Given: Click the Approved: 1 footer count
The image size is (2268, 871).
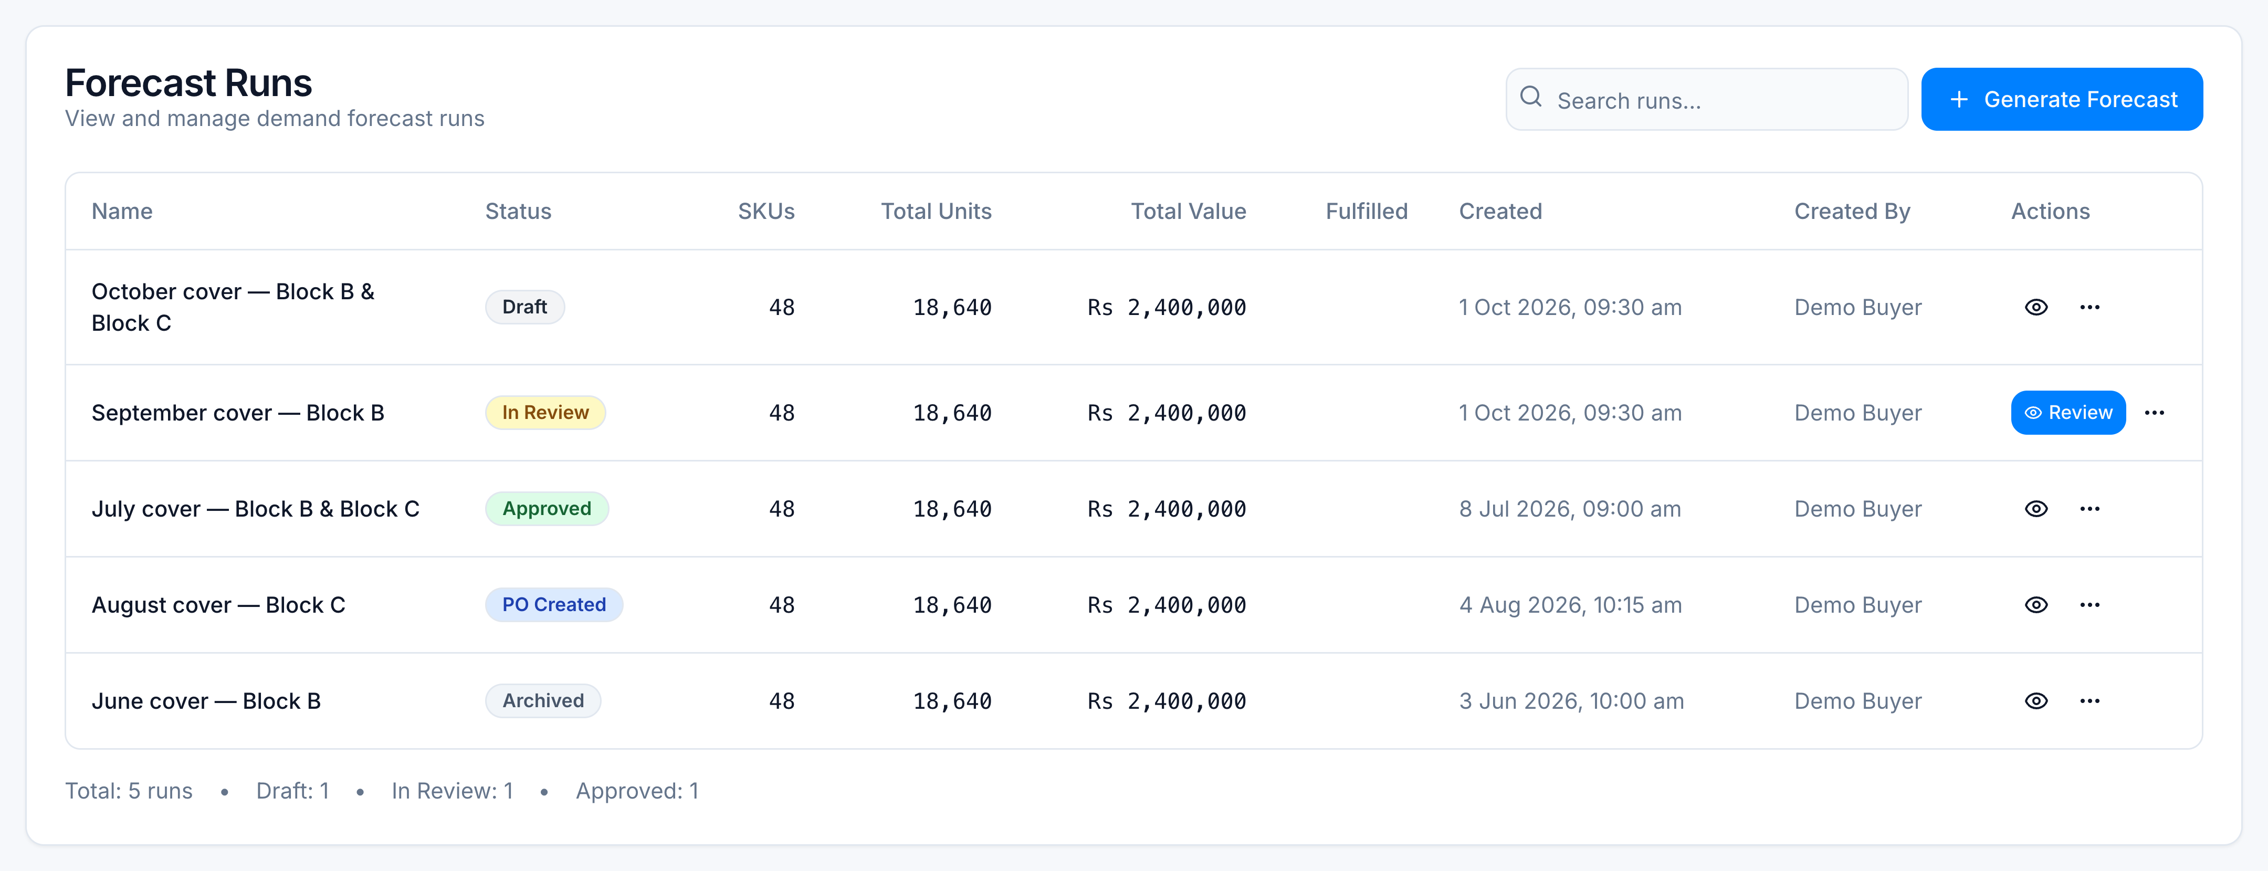Looking at the screenshot, I should point(637,791).
